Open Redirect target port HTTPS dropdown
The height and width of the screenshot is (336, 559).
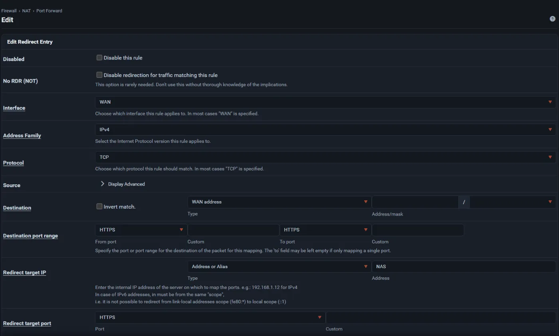[x=210, y=318]
